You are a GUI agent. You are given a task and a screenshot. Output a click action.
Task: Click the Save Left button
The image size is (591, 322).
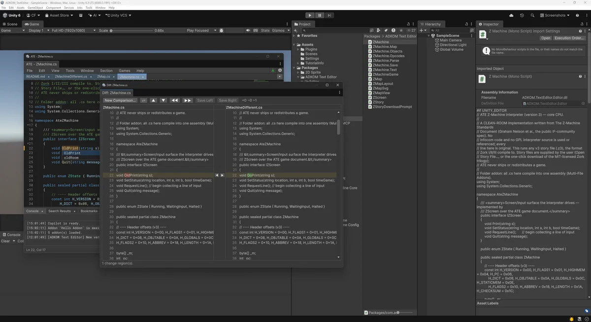(x=205, y=100)
